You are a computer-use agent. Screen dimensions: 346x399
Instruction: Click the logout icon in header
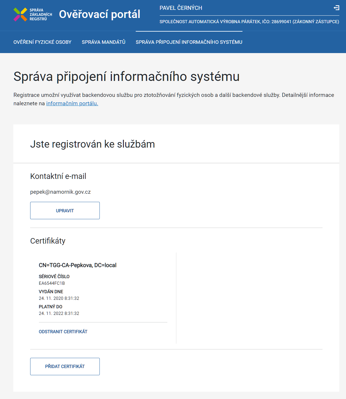click(336, 8)
